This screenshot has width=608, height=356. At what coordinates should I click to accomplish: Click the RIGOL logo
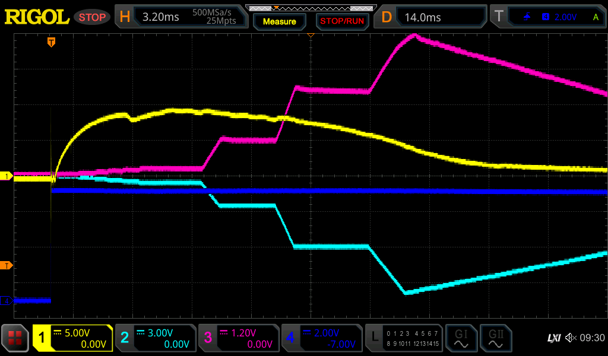(37, 17)
